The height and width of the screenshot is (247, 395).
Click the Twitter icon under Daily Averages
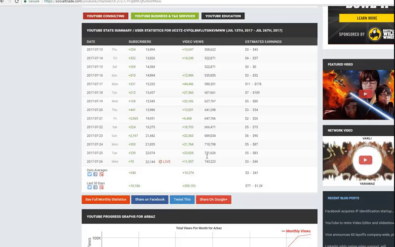tap(89, 174)
